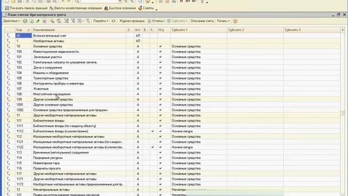Open the Действия dropdown menu

point(11,21)
